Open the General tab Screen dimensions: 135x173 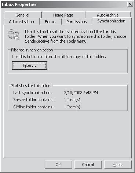22,15
